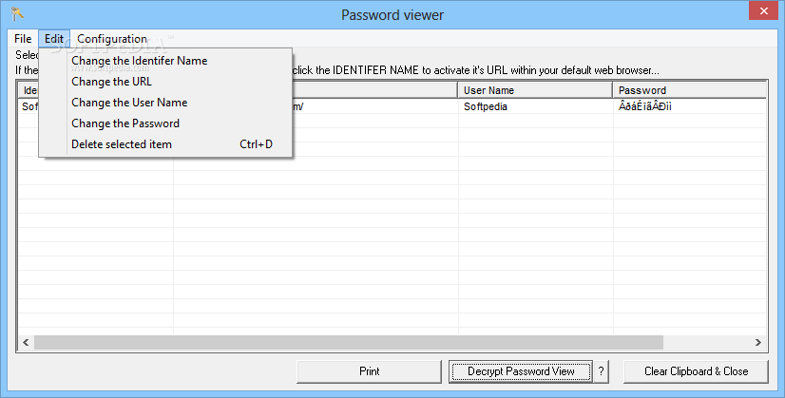Choose Change the User Name
Screen dimensions: 785x398
tap(165, 103)
